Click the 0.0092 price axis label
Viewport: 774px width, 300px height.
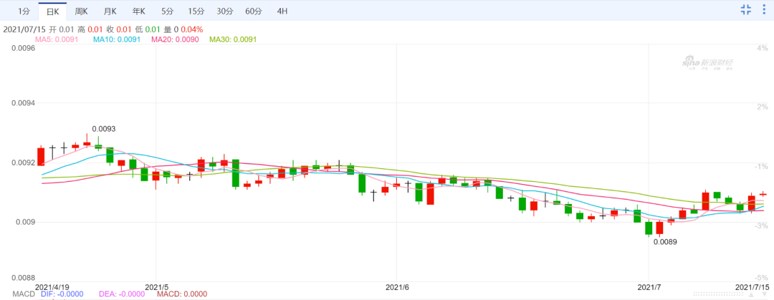point(23,163)
